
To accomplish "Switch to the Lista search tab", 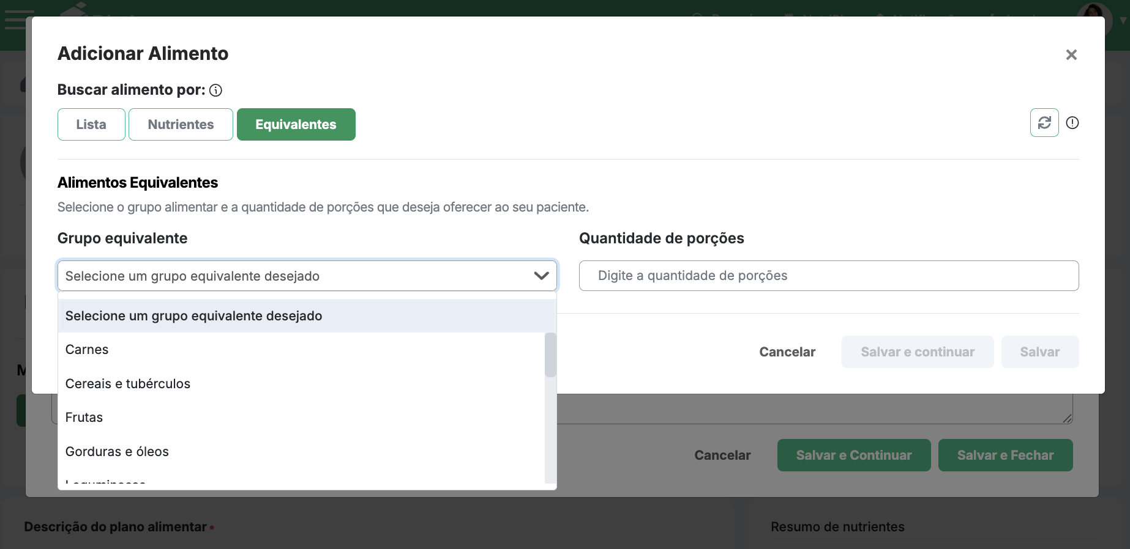I will pyautogui.click(x=91, y=125).
